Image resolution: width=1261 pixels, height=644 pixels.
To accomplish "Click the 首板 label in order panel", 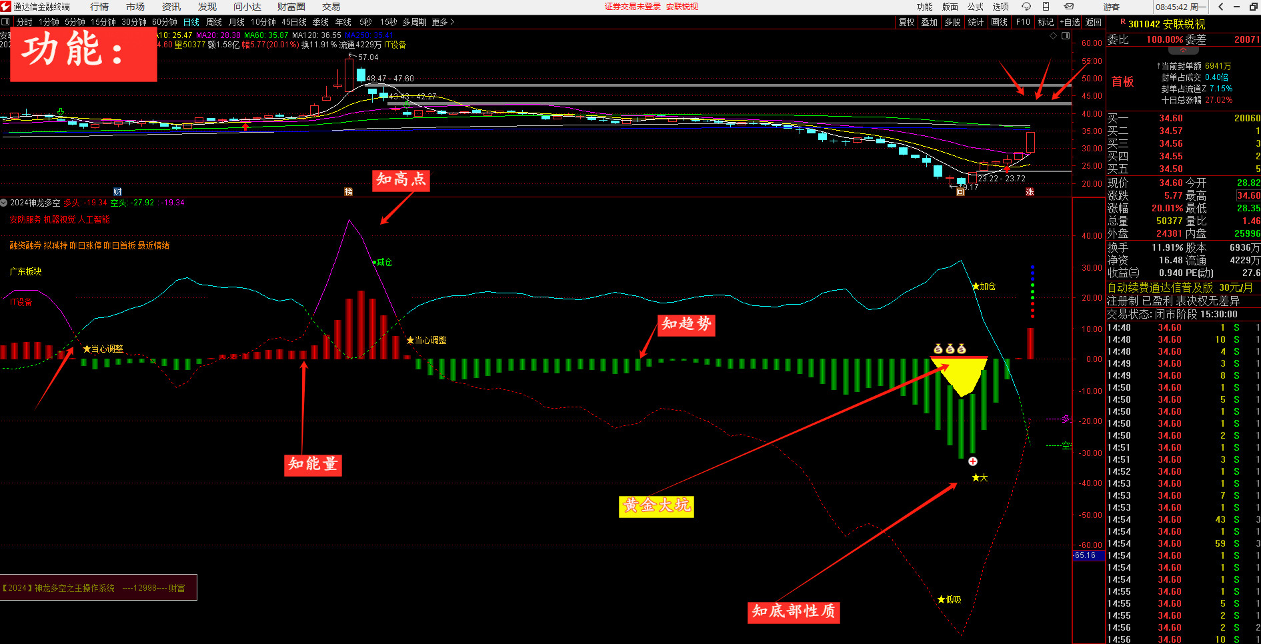I will pos(1123,81).
